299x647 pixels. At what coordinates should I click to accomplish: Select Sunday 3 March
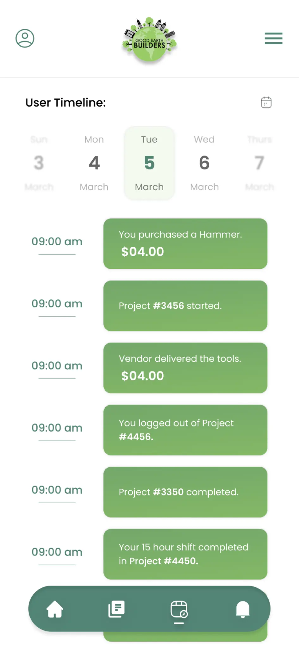pos(39,163)
